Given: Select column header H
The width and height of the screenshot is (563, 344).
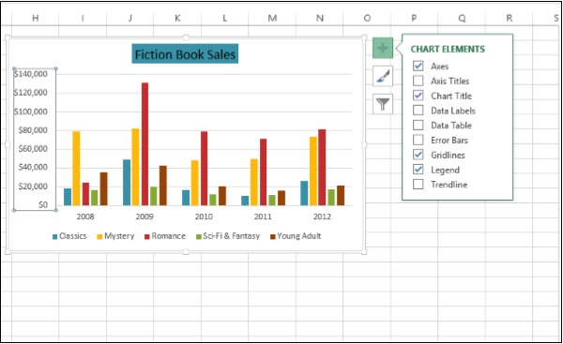Looking at the screenshot, I should click(36, 19).
